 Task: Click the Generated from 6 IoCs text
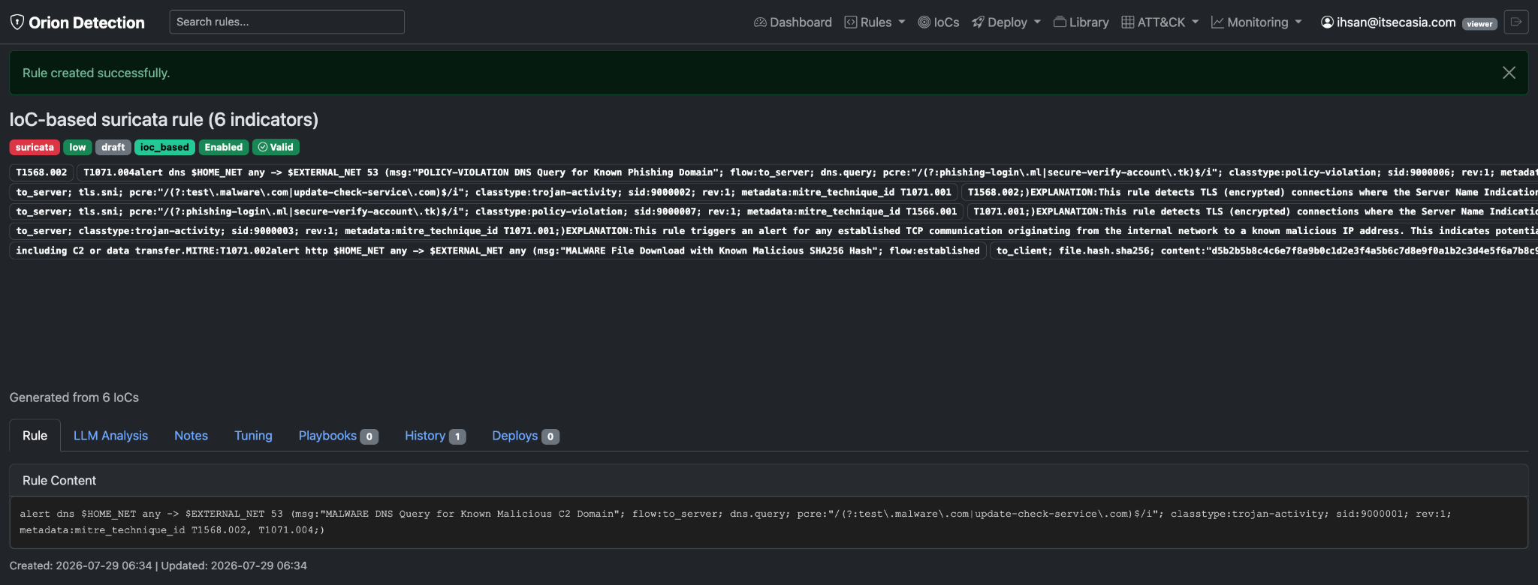pyautogui.click(x=74, y=397)
